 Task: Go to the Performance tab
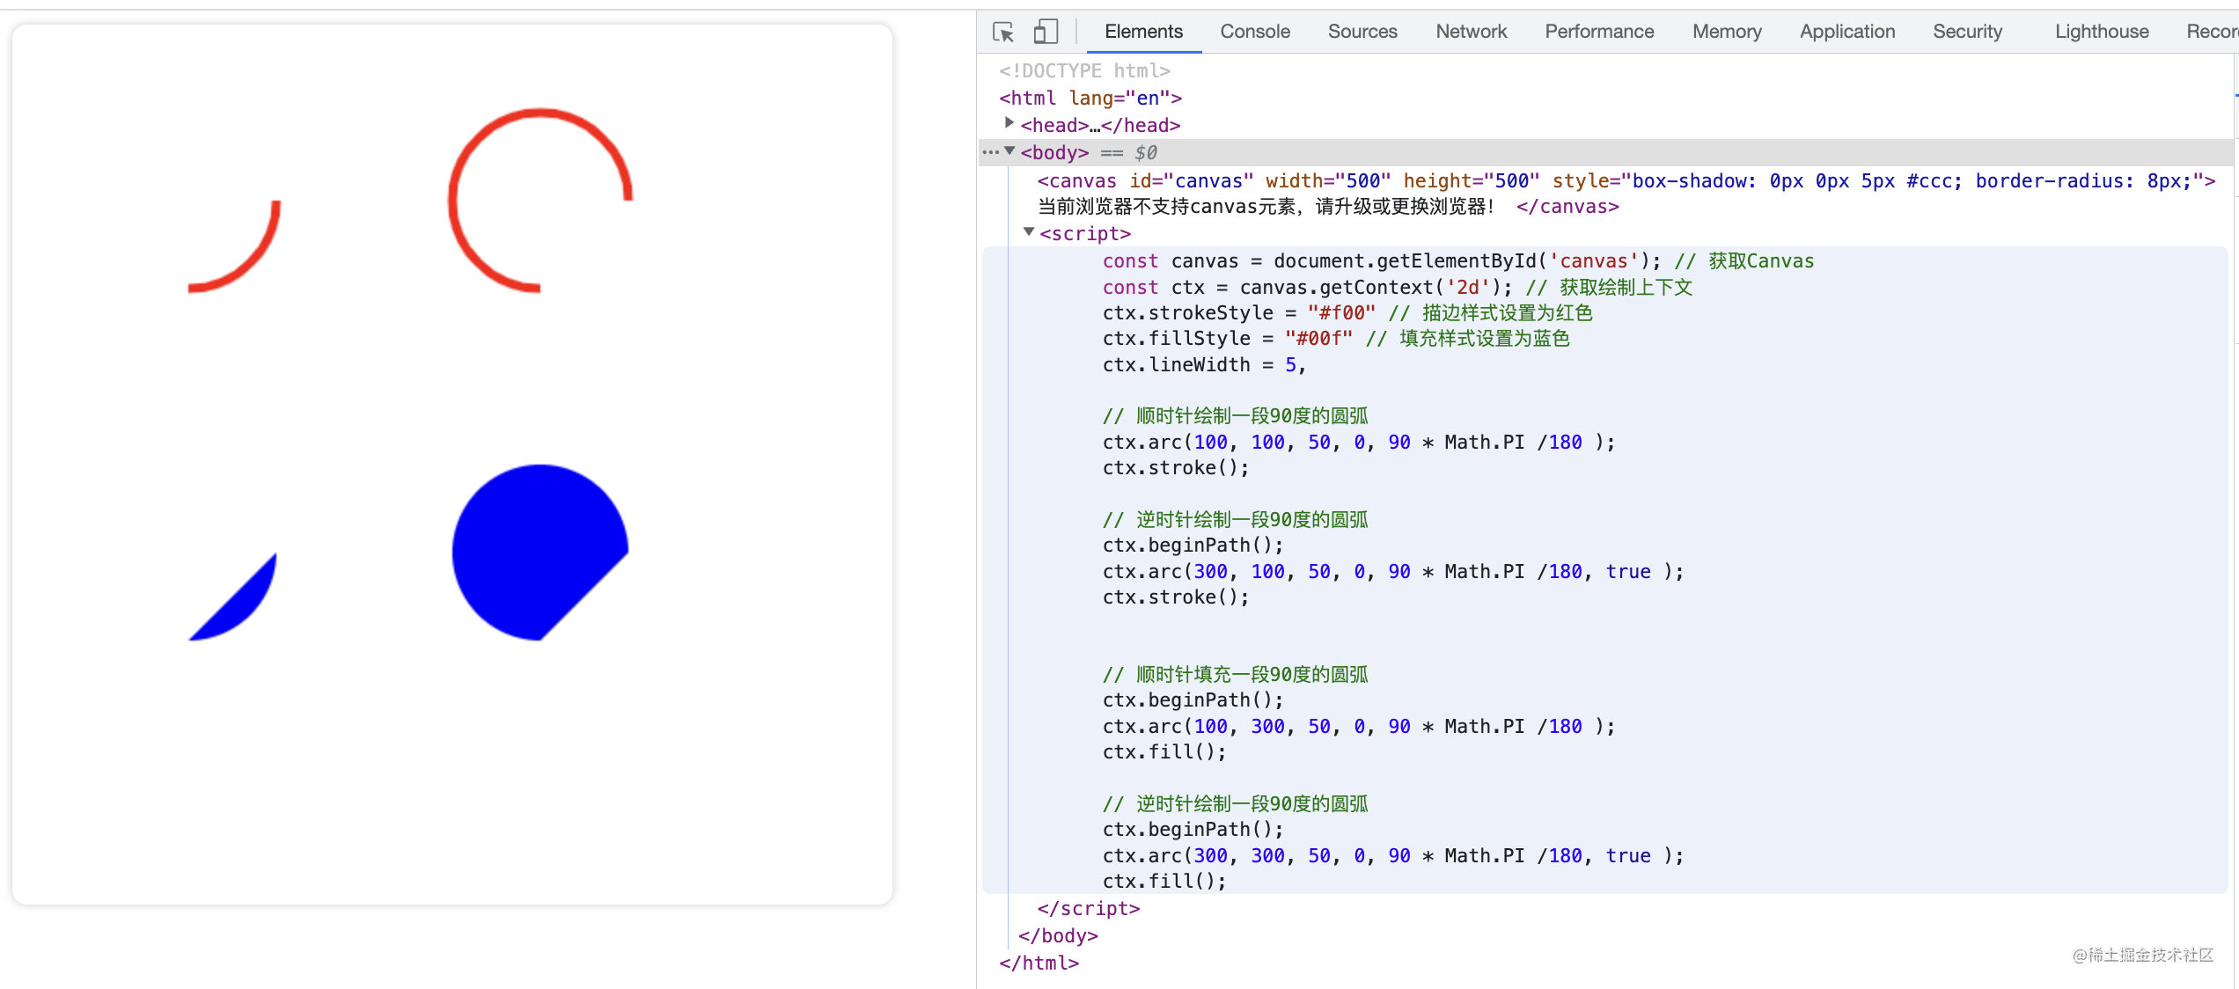point(1598,32)
